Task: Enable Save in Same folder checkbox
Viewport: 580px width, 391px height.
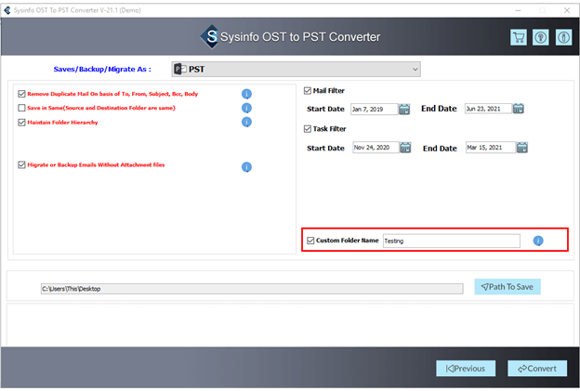Action: point(21,108)
